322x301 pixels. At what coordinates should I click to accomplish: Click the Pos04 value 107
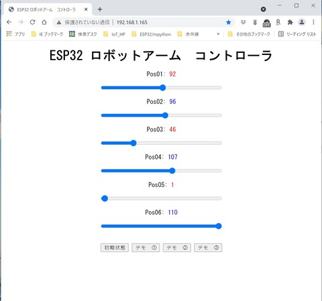click(172, 157)
